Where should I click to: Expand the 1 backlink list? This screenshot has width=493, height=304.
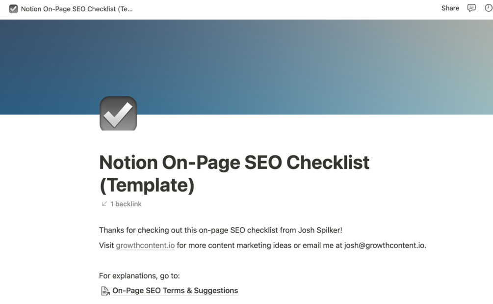126,204
